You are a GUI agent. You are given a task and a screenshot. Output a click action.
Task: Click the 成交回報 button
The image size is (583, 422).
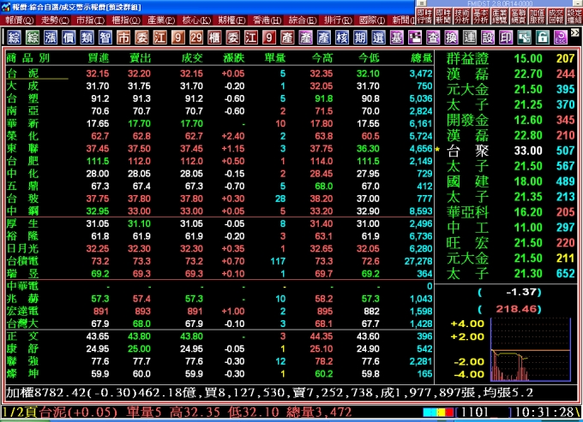pos(556,16)
